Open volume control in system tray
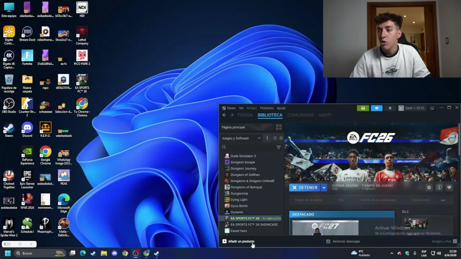The height and width of the screenshot is (259, 461). 439,253
